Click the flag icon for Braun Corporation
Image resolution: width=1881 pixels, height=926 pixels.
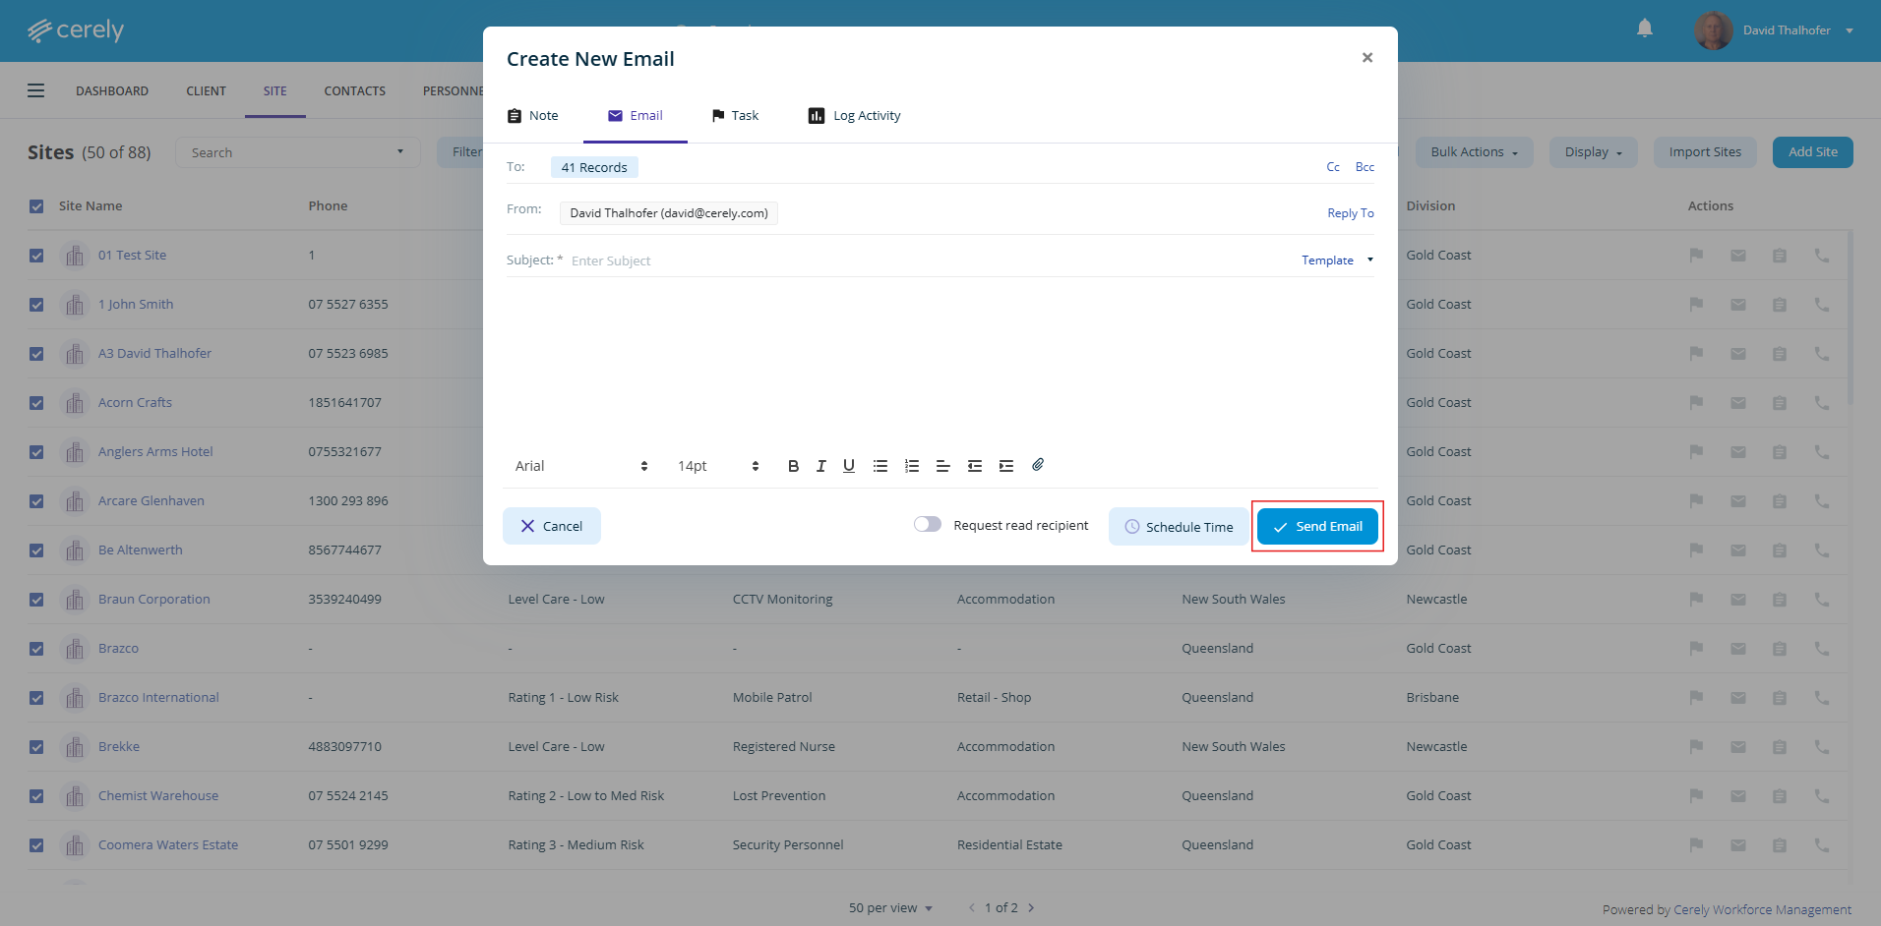(1696, 600)
